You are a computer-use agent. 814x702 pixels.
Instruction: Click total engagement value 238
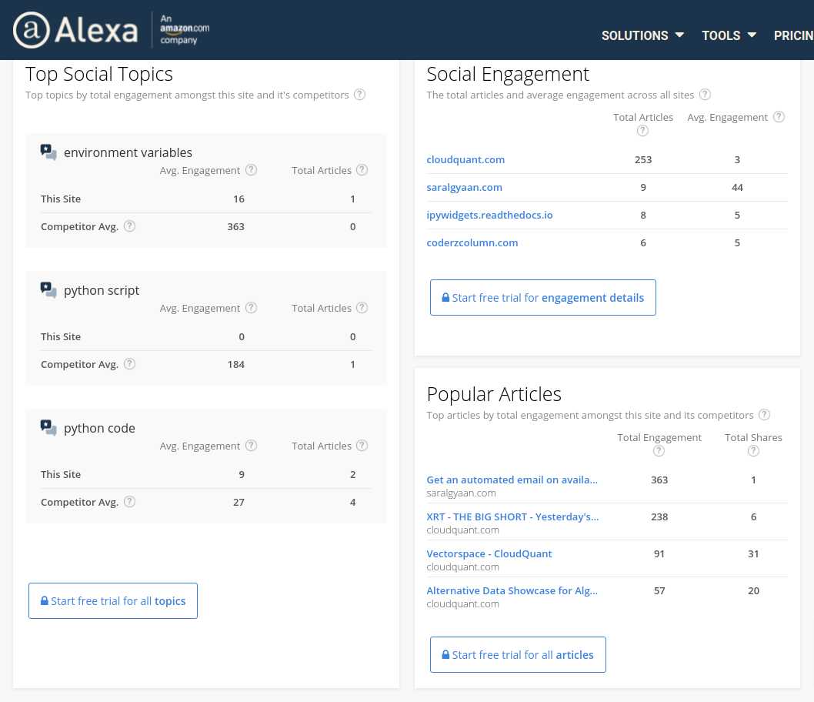(x=659, y=516)
